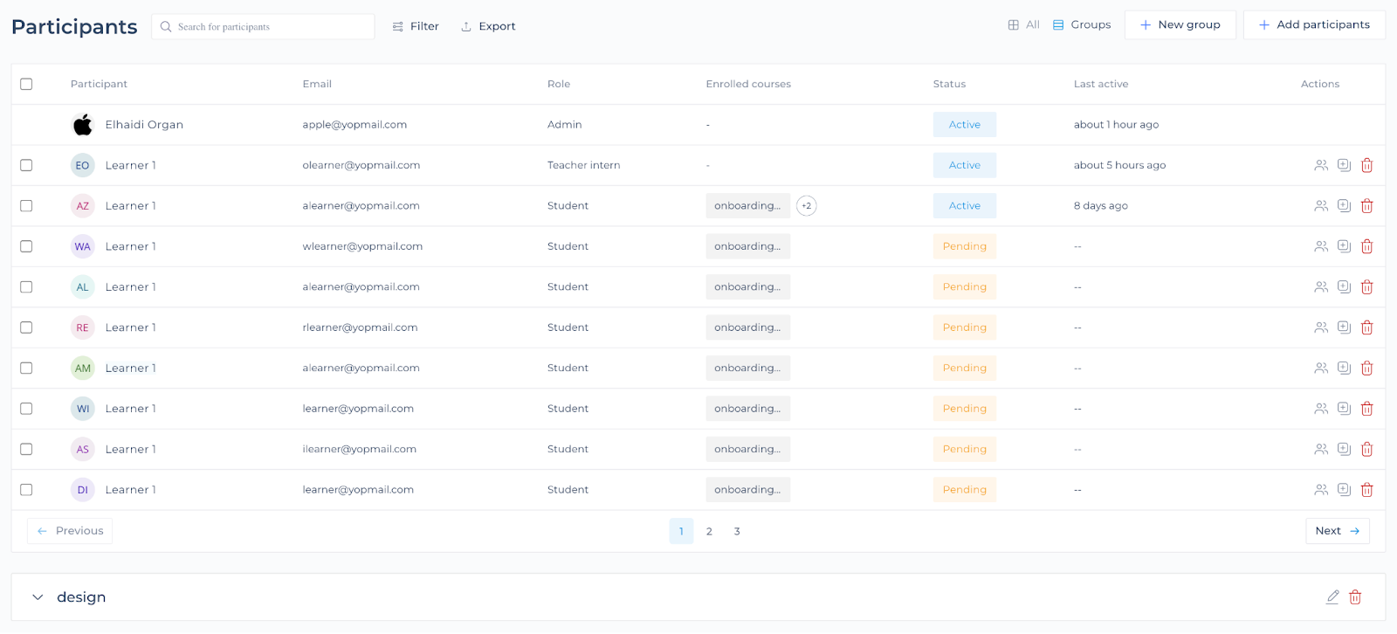The height and width of the screenshot is (634, 1397).
Task: Go to page 3 of pagination
Action: tap(737, 531)
